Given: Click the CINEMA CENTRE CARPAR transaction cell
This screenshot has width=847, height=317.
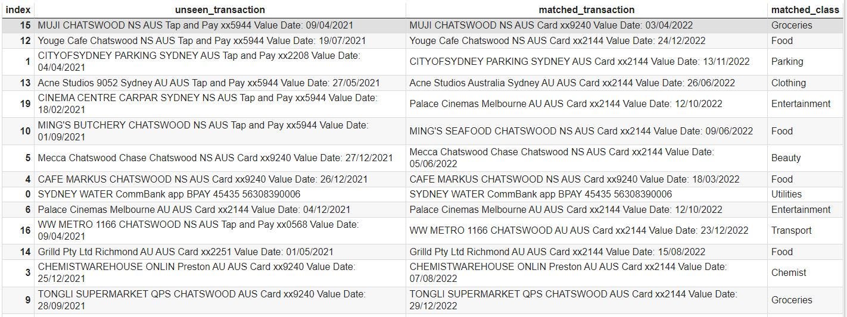Looking at the screenshot, I should [207, 103].
